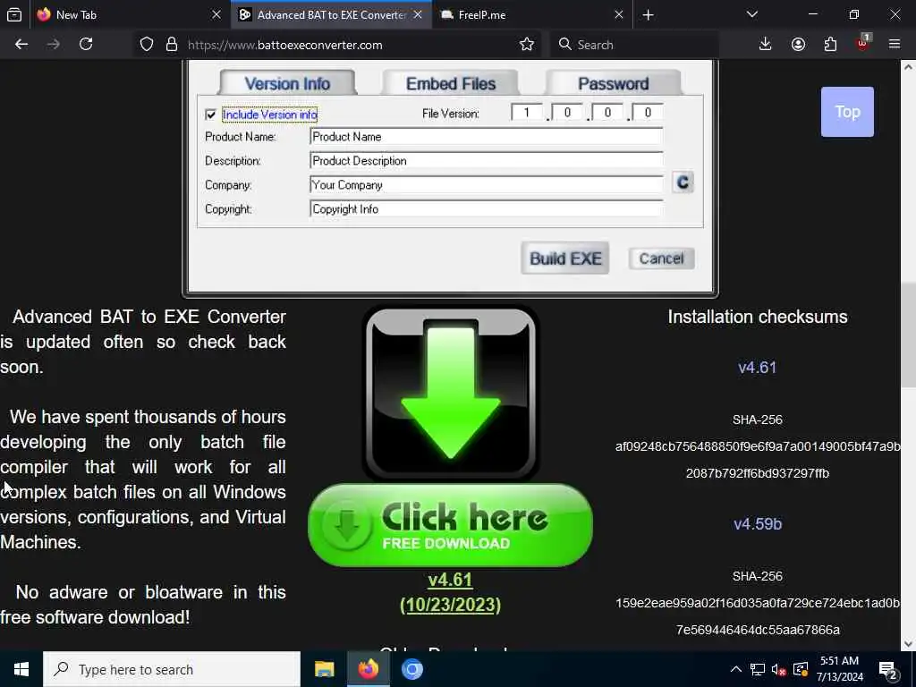Bookmark this page with the star icon
Screen dimensions: 916x687
(x=526, y=45)
